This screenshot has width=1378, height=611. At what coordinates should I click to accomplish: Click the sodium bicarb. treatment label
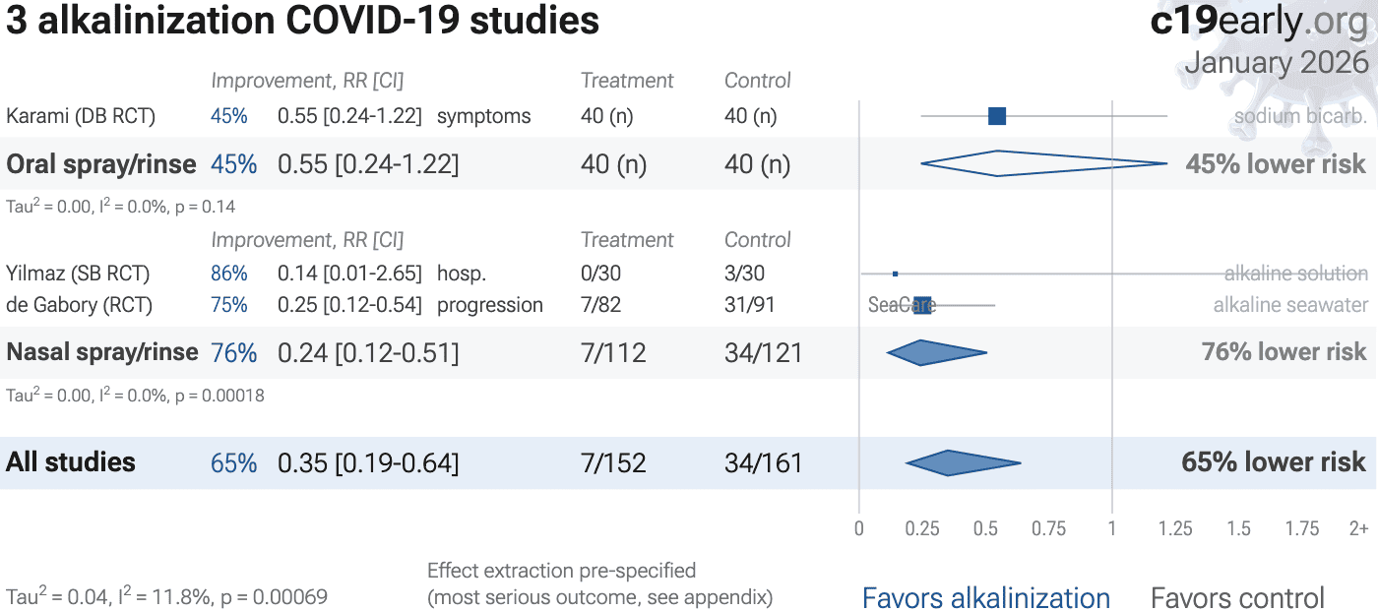pos(1300,116)
